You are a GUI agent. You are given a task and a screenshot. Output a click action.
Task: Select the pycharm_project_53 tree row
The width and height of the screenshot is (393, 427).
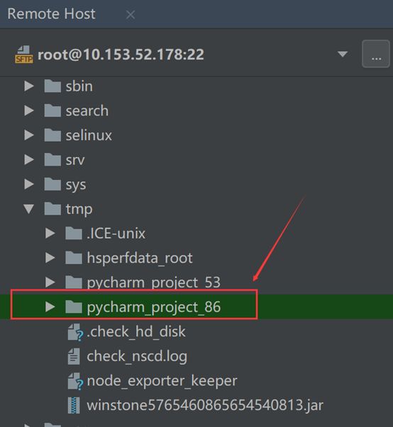(x=196, y=283)
